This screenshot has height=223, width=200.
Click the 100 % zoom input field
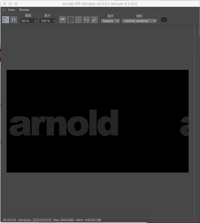pyautogui.click(x=46, y=21)
